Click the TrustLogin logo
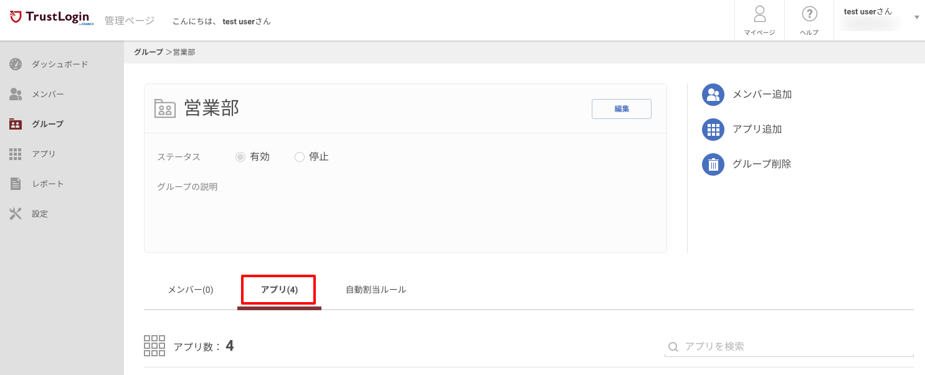This screenshot has width=925, height=375. coord(52,17)
